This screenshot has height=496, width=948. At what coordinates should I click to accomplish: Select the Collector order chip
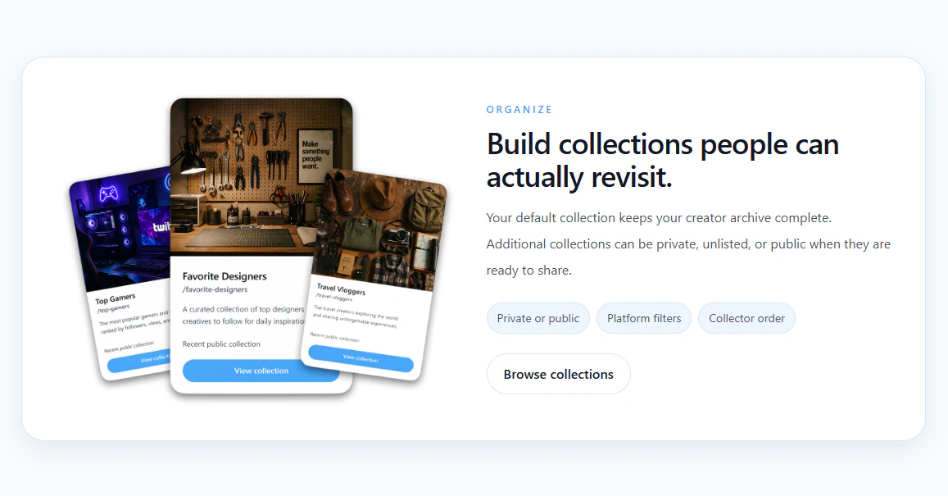tap(746, 318)
